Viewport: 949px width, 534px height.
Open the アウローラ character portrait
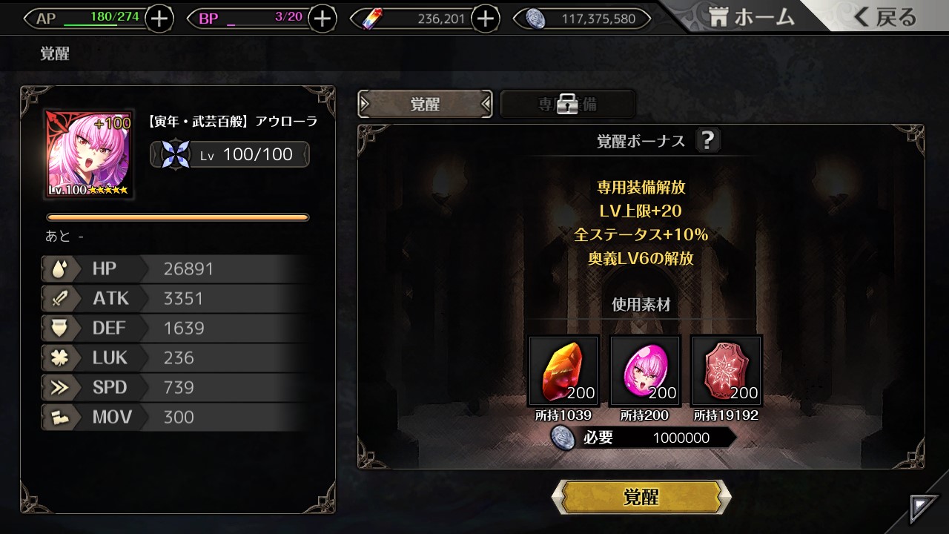tap(88, 154)
